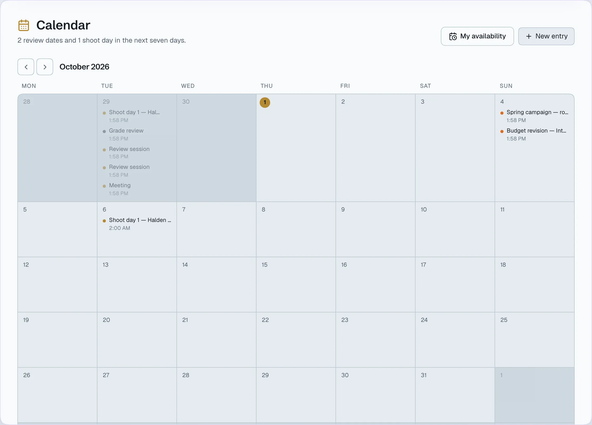The height and width of the screenshot is (425, 592).
Task: Open the first Review session event
Action: 137,153
